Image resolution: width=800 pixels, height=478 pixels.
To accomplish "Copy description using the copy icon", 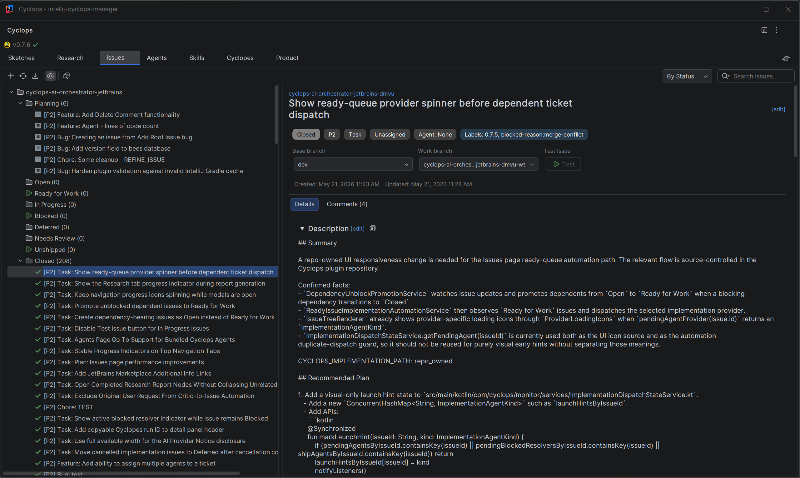I will coord(373,228).
